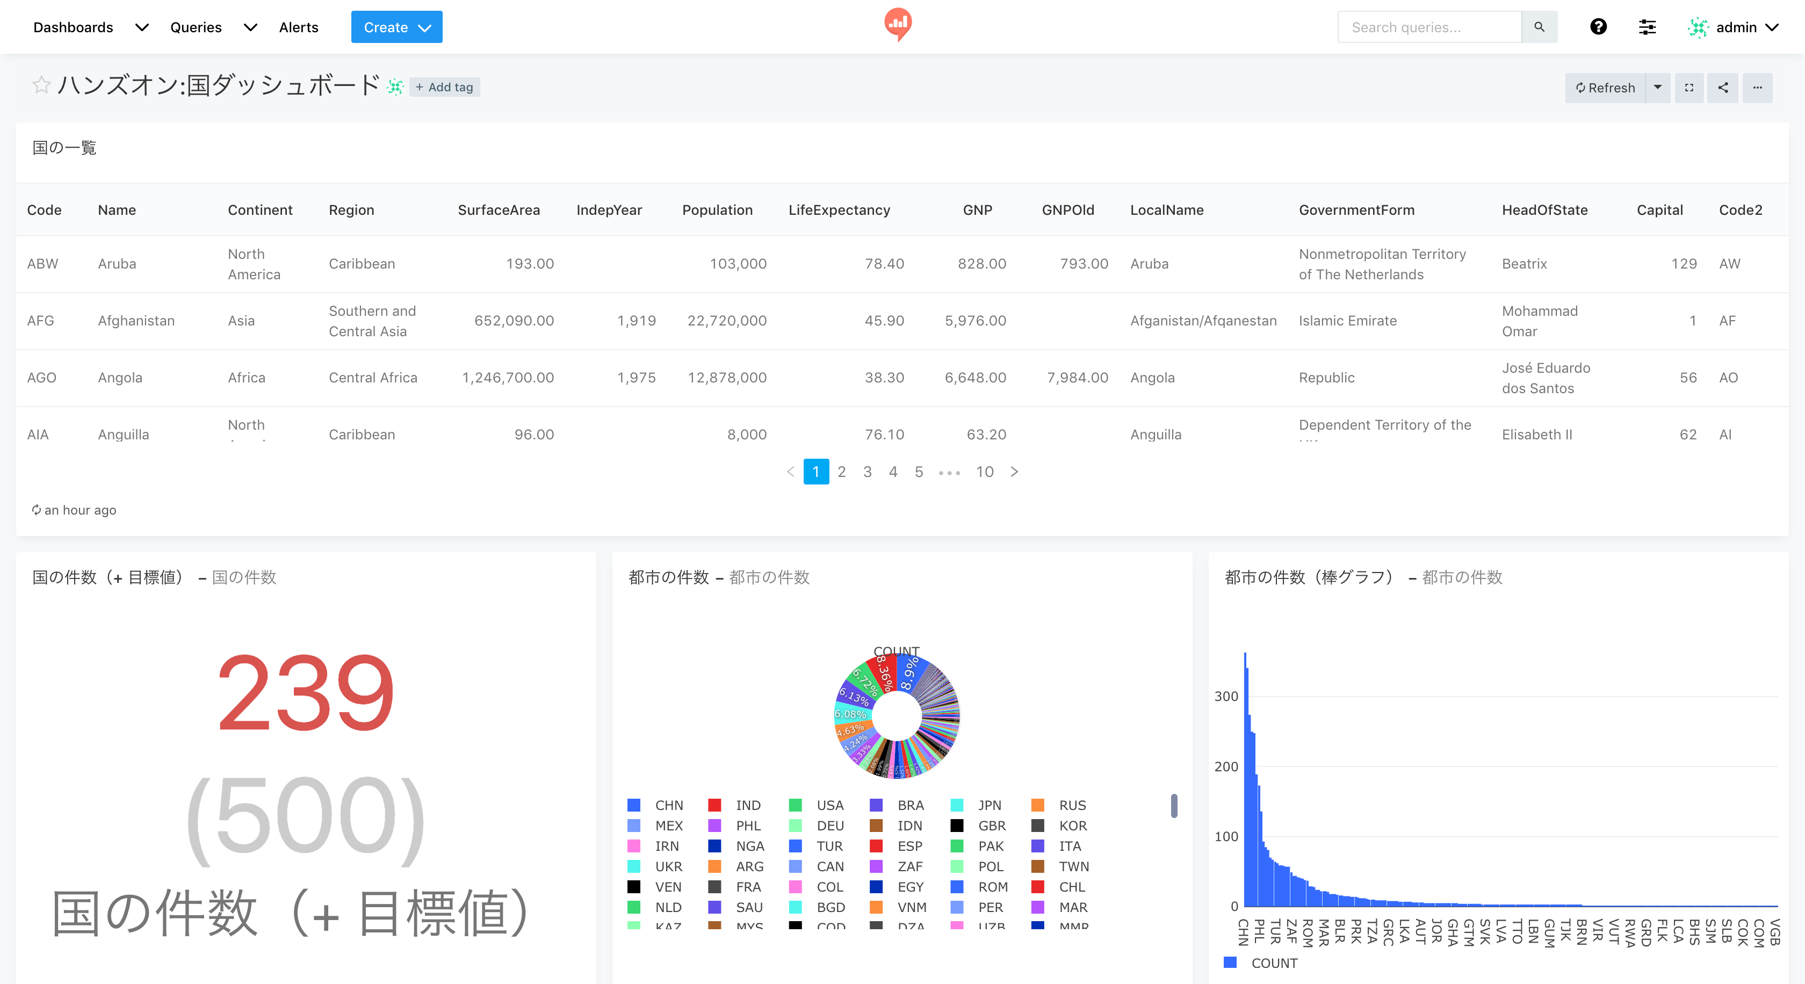Open the help question mark icon
The image size is (1805, 984).
1598,27
